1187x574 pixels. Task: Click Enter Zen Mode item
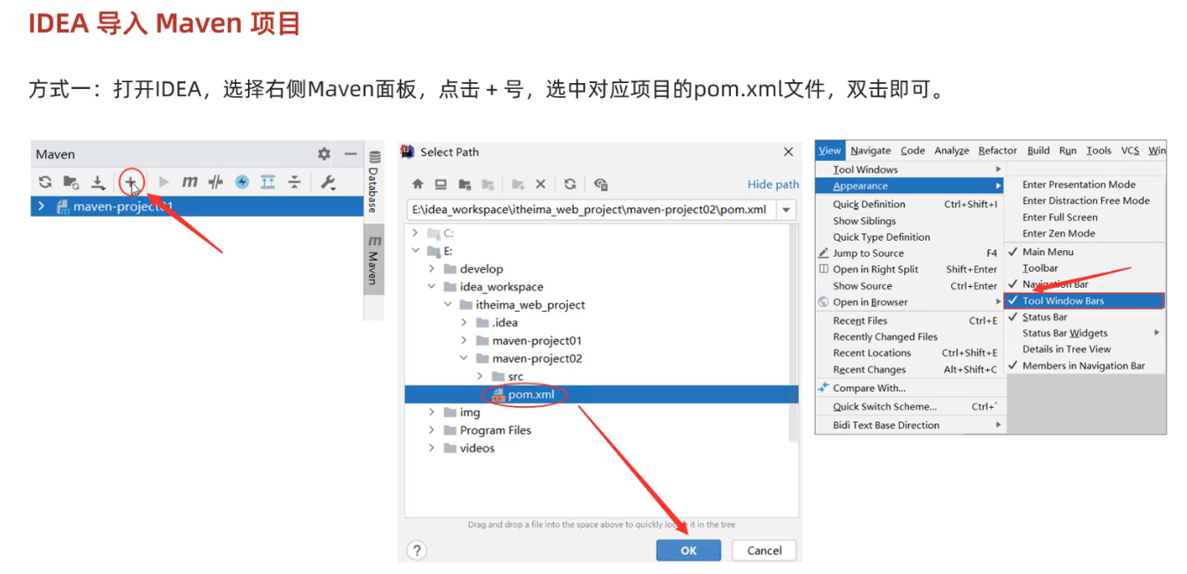1084,233
